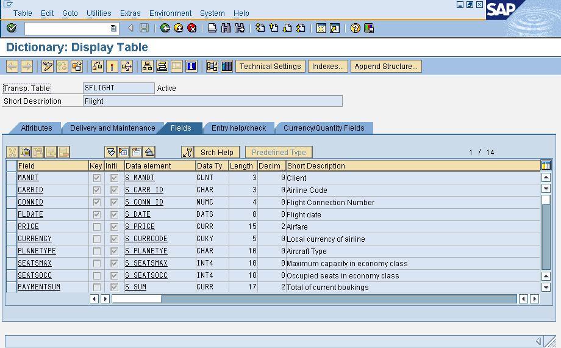Click the table column configuration icon
This screenshot has height=348, width=561.
546,165
